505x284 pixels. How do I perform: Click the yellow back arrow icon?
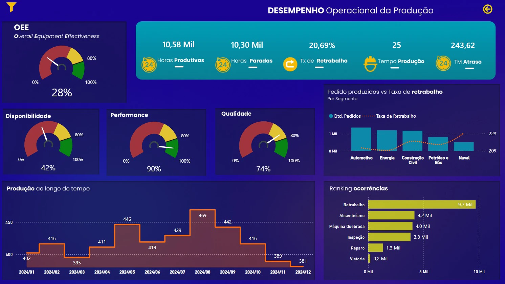pyautogui.click(x=487, y=9)
